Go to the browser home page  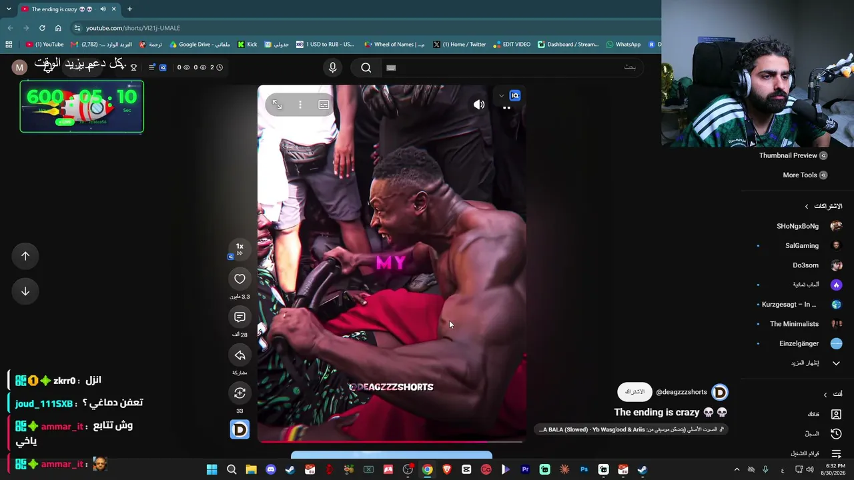point(58,28)
